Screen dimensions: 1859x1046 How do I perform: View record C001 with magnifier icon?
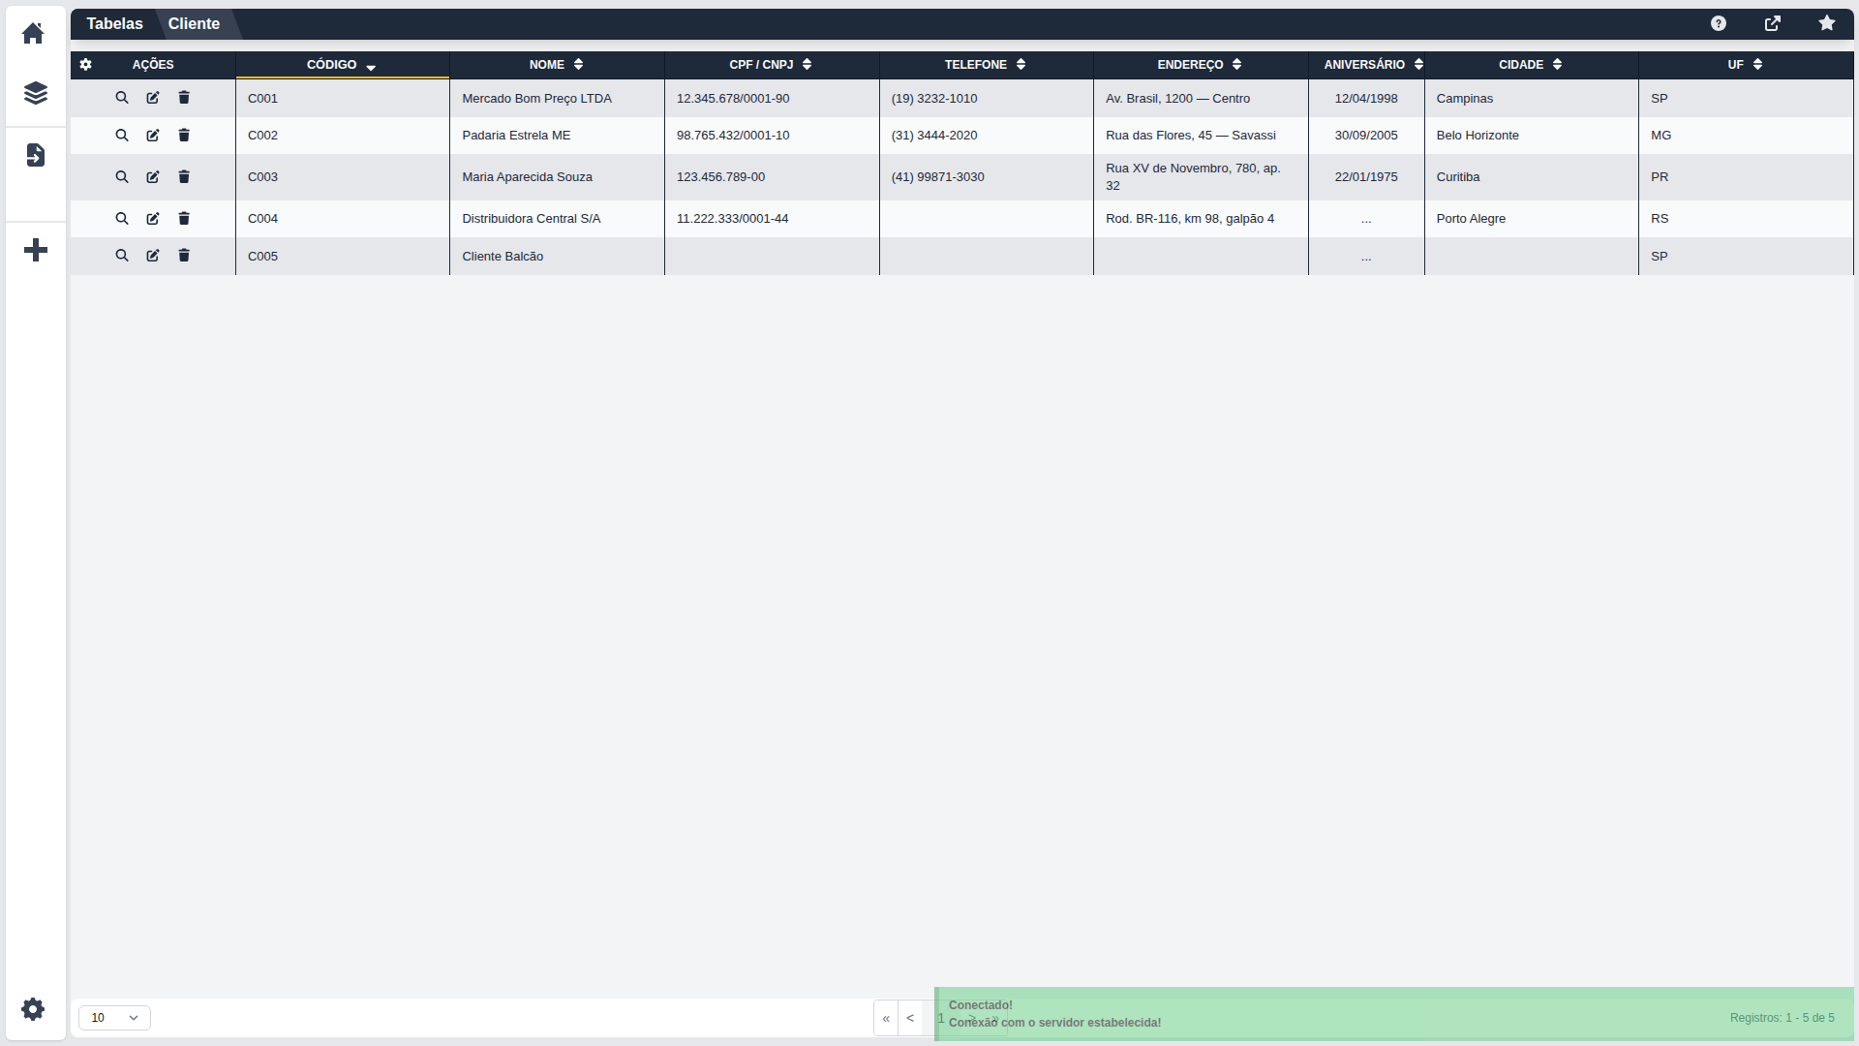[x=122, y=98]
